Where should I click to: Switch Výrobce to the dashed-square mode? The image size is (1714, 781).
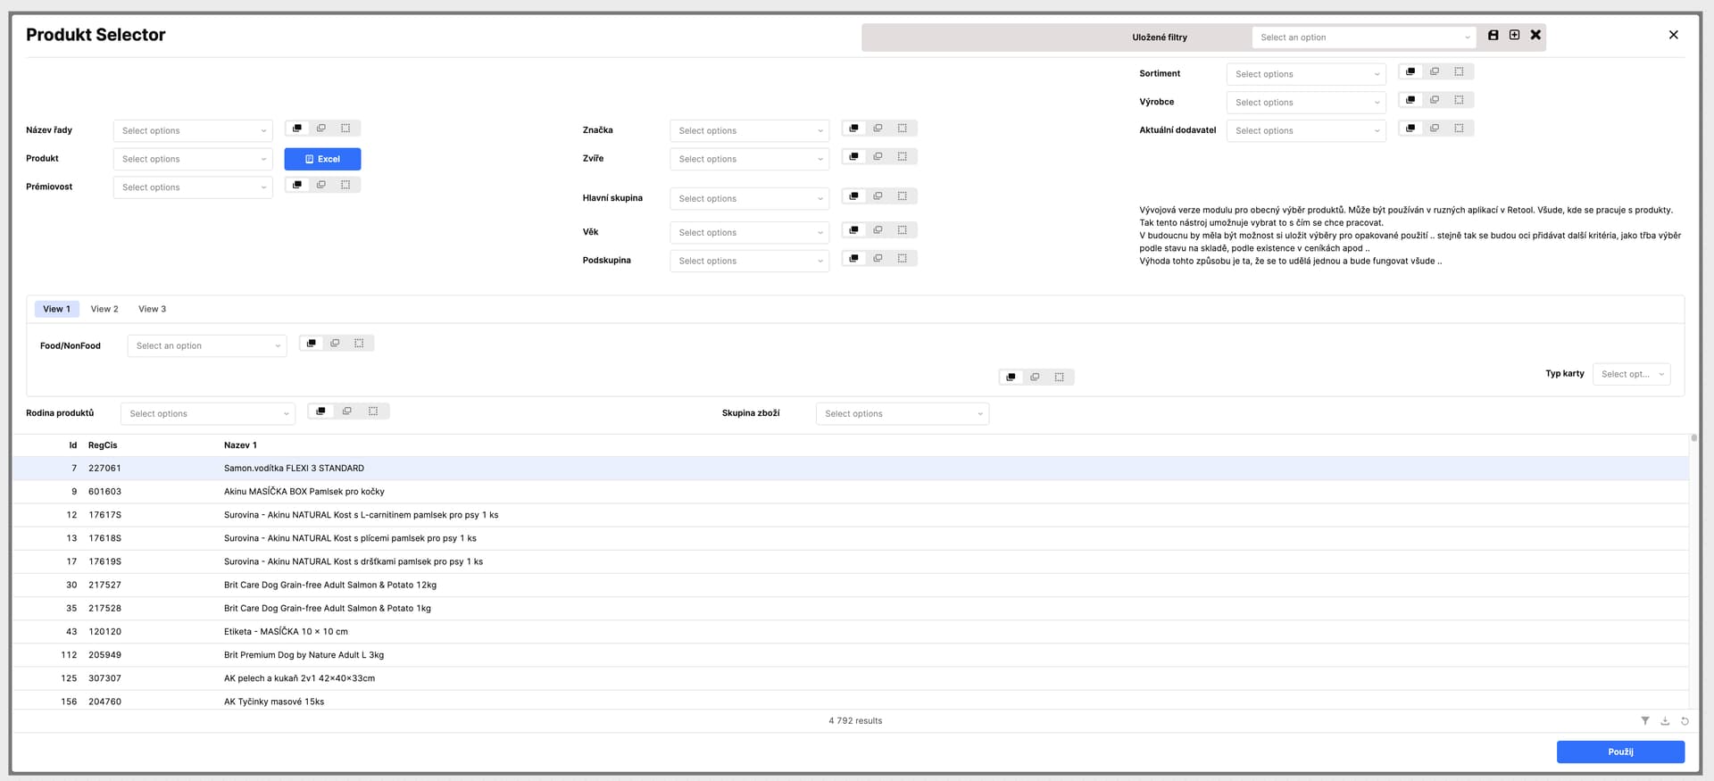coord(1459,101)
